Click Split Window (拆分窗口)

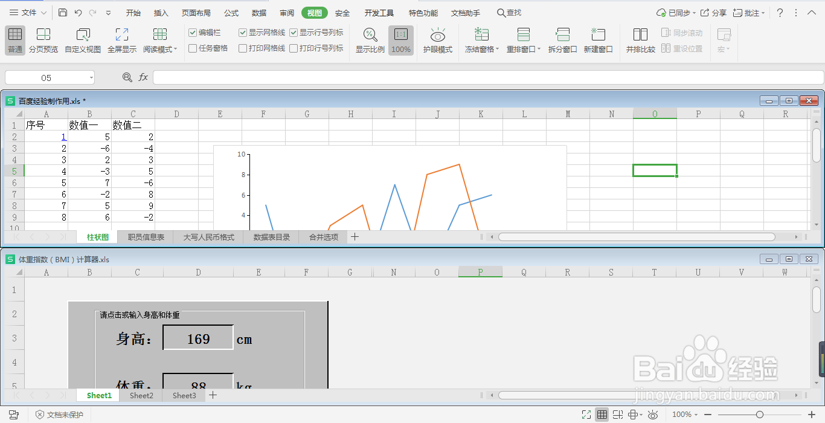[x=563, y=40]
